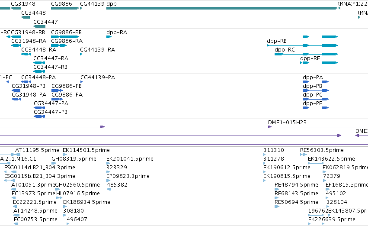Screen dimensions: 368x226
Task: Select EST AT11195.5prime
Action: coord(18,155)
